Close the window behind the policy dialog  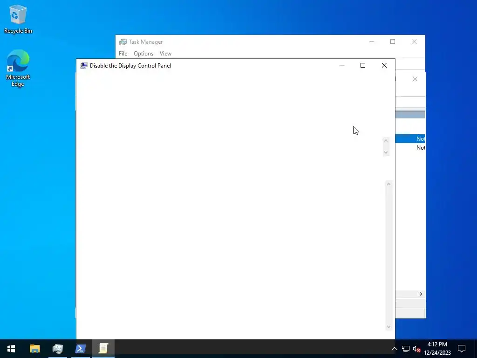pos(415,79)
